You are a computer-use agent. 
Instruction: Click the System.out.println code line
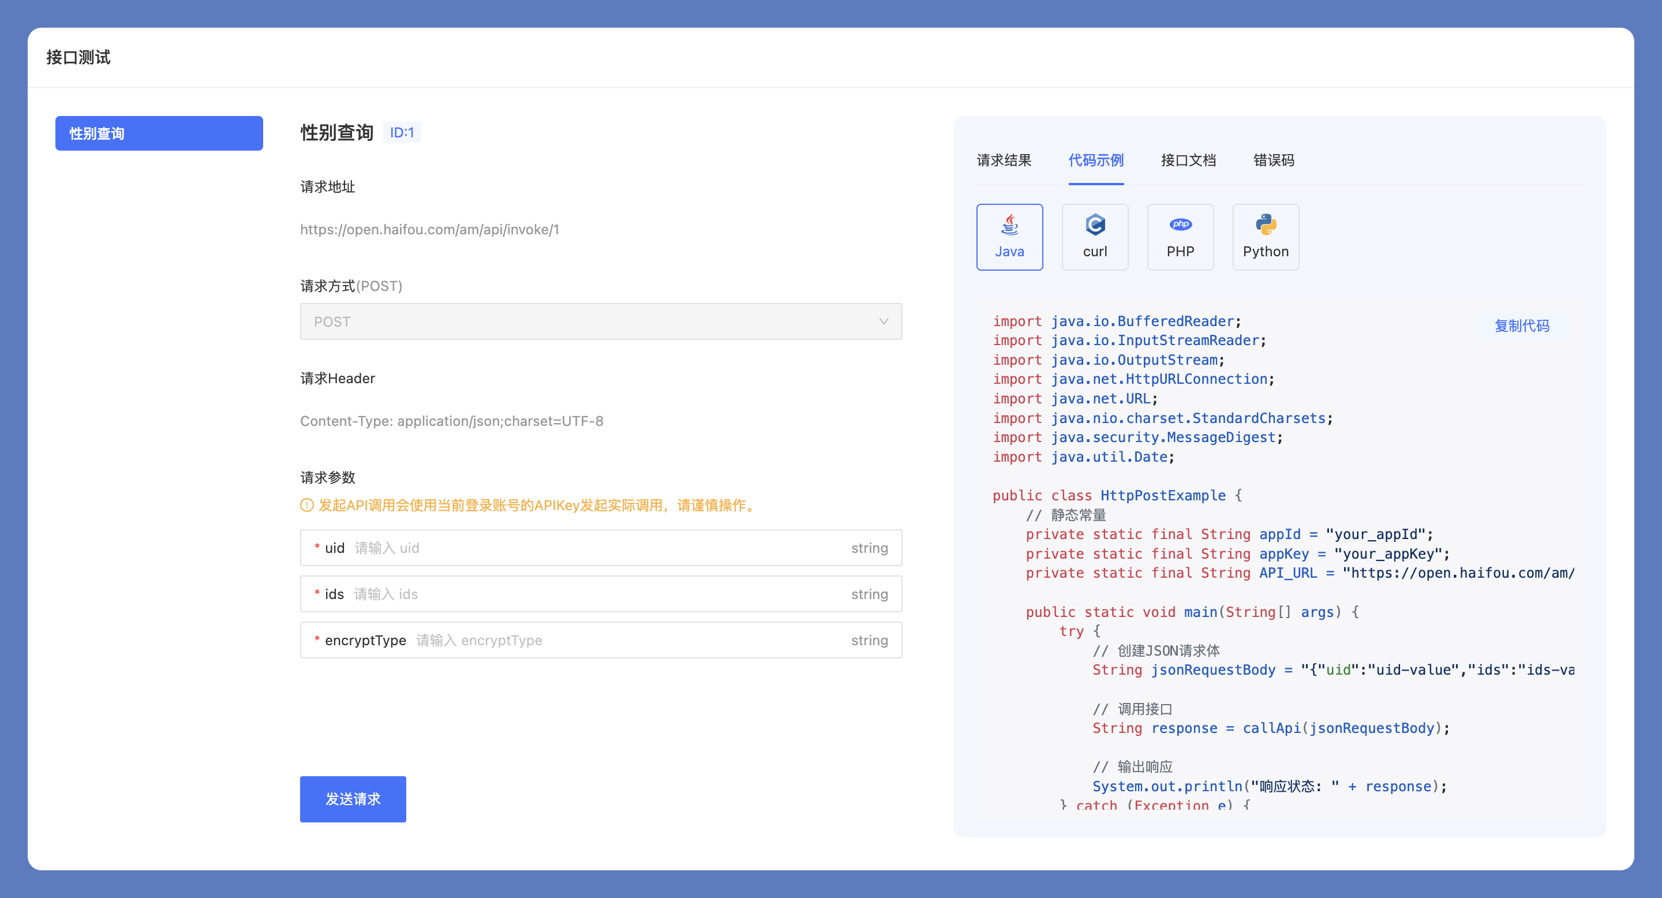click(1269, 786)
